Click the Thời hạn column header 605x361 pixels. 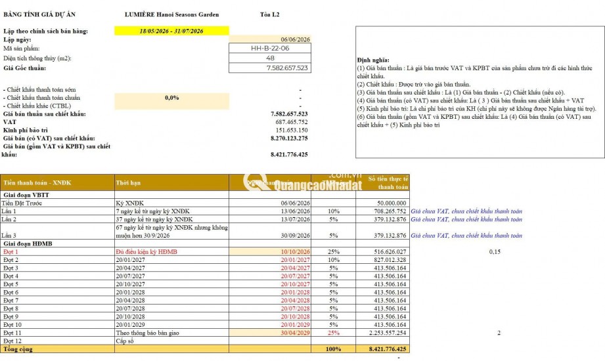coord(171,183)
